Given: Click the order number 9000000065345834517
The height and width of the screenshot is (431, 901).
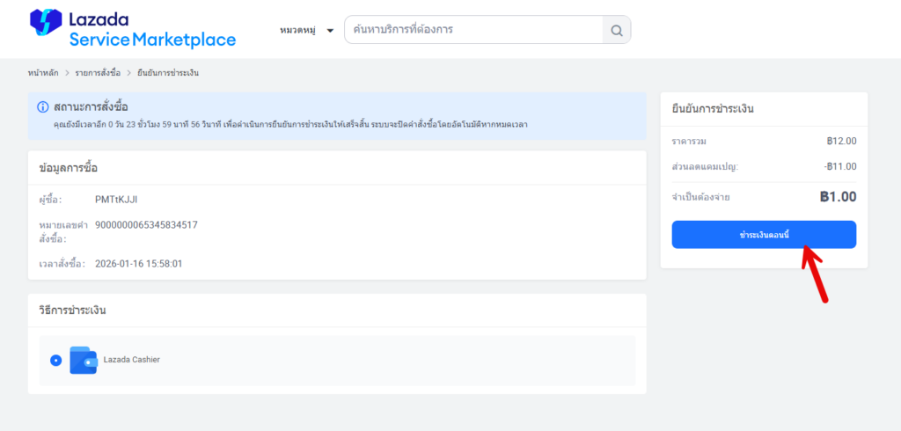Looking at the screenshot, I should pos(146,225).
